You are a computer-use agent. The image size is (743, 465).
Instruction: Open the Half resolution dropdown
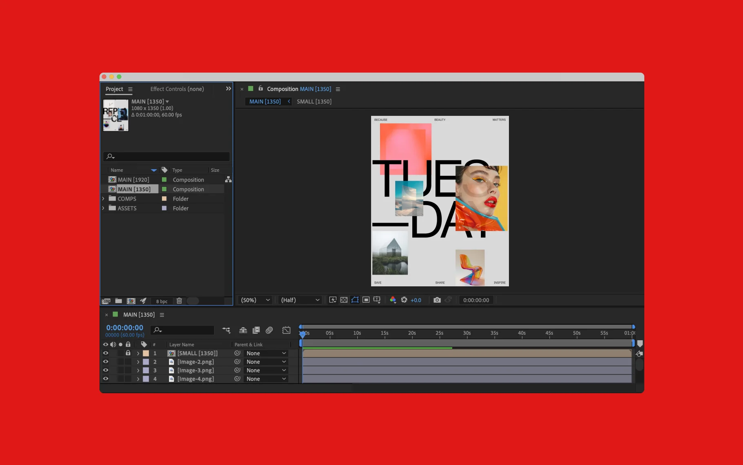(300, 300)
